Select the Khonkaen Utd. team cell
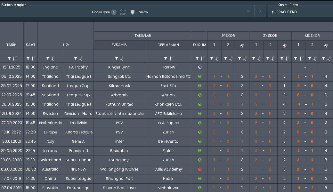 [x=168, y=104]
